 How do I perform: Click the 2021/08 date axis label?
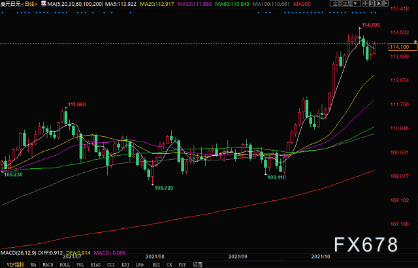[155, 256]
